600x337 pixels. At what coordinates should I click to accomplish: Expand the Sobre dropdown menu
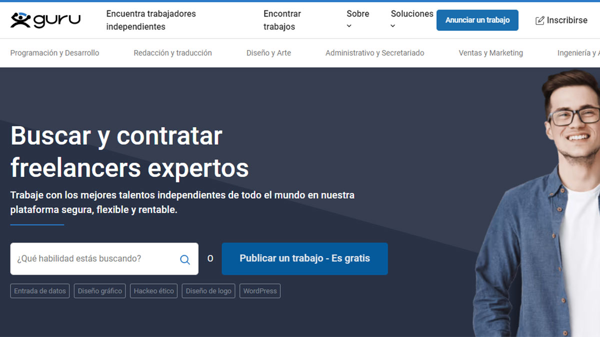357,19
